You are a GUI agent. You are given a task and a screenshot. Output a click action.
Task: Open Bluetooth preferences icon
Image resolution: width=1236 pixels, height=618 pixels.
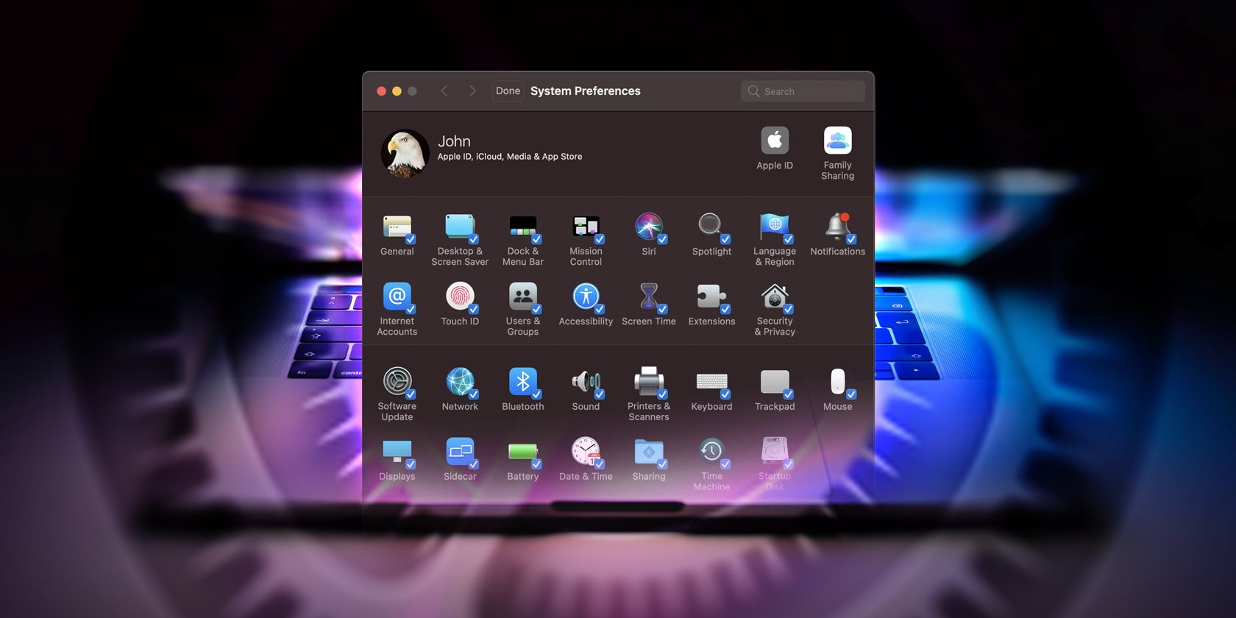coord(523,382)
